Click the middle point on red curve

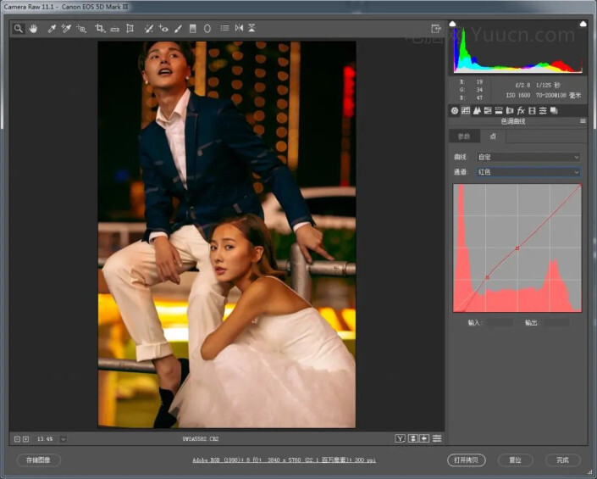(517, 248)
